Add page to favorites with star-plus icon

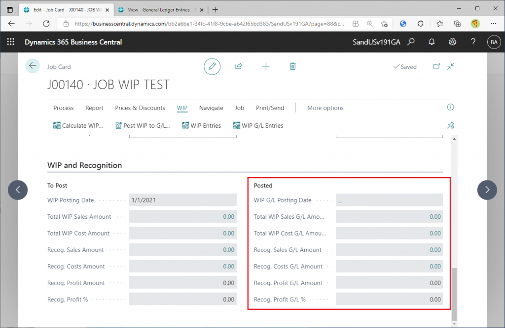pyautogui.click(x=384, y=24)
